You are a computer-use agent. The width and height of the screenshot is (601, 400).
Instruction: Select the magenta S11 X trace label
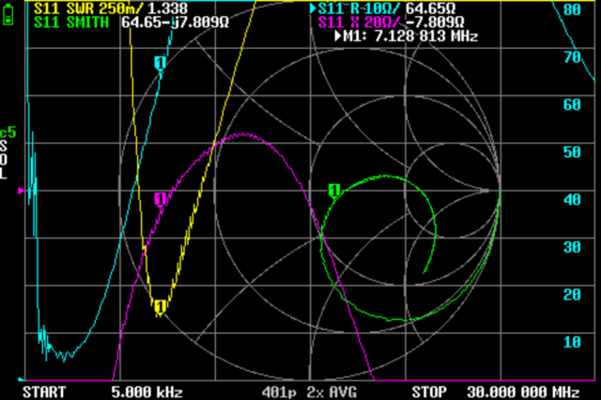pos(359,22)
